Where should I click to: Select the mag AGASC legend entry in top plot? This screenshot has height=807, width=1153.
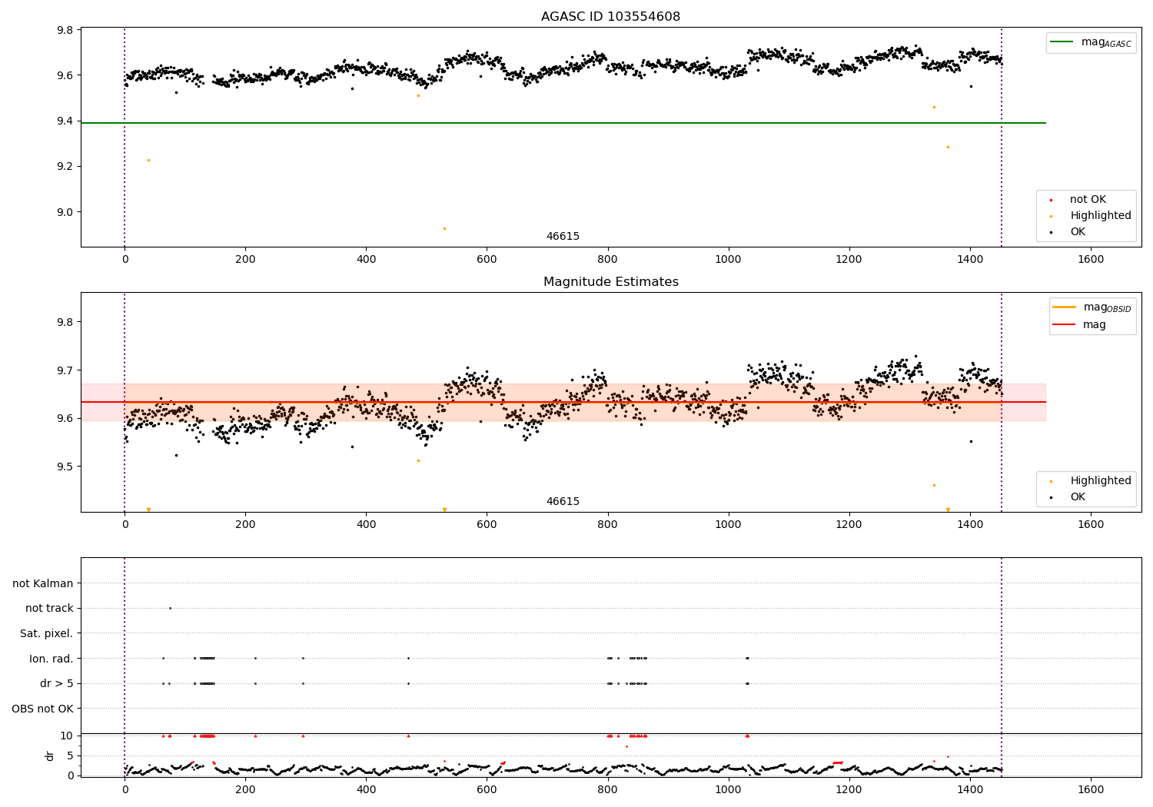1091,42
